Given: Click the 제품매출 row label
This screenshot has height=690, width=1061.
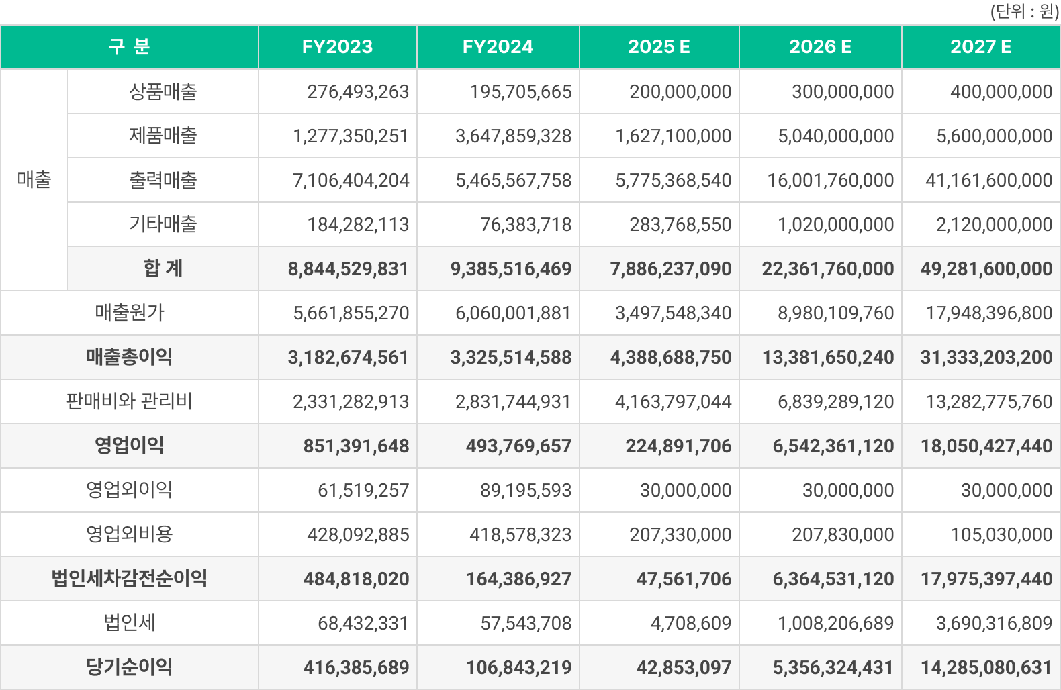Looking at the screenshot, I should pyautogui.click(x=163, y=136).
